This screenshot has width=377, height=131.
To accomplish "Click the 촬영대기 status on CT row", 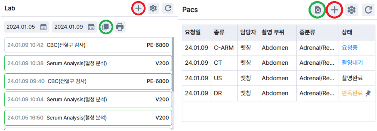I will (352, 63).
